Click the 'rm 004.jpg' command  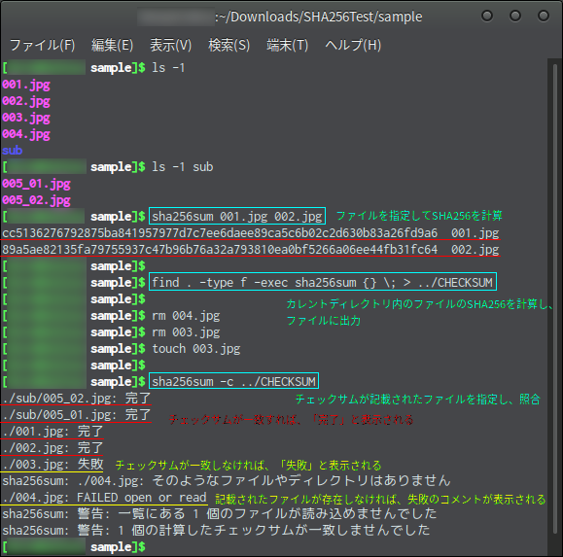pyautogui.click(x=186, y=316)
